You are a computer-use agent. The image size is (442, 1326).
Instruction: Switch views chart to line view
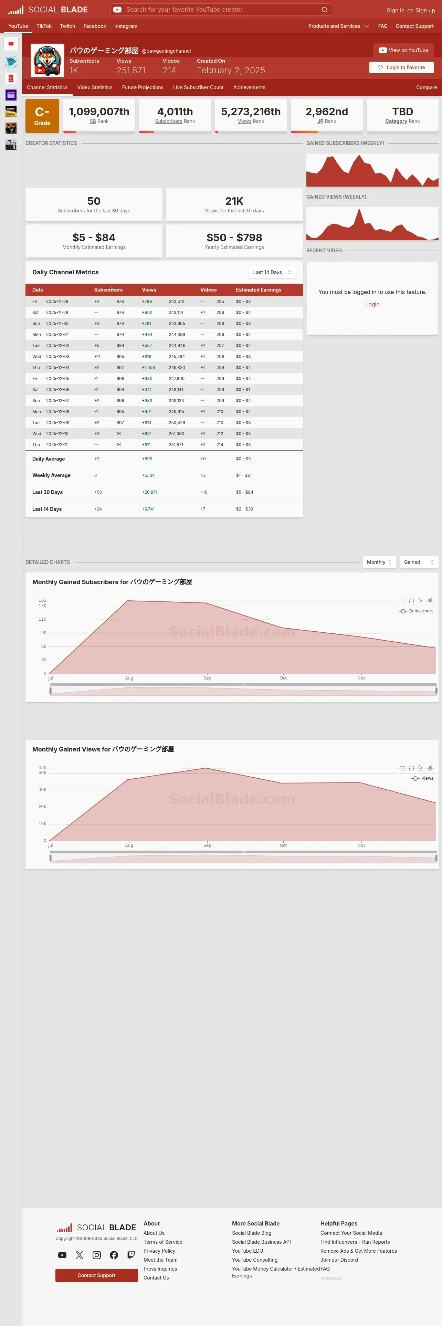point(420,768)
